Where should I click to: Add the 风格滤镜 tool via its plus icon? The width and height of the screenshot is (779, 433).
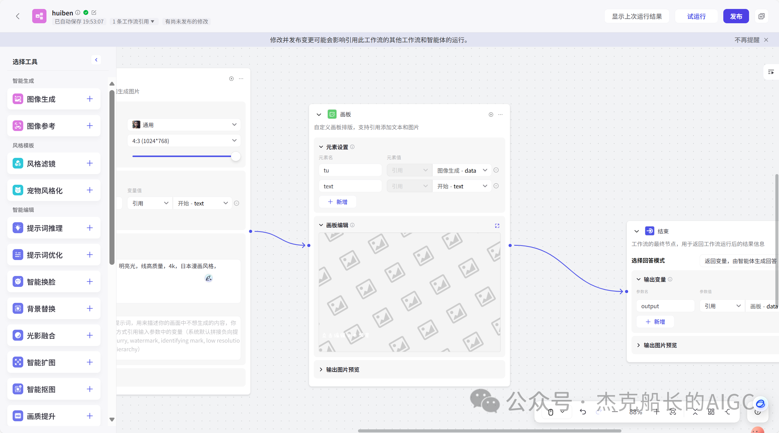[90, 163]
